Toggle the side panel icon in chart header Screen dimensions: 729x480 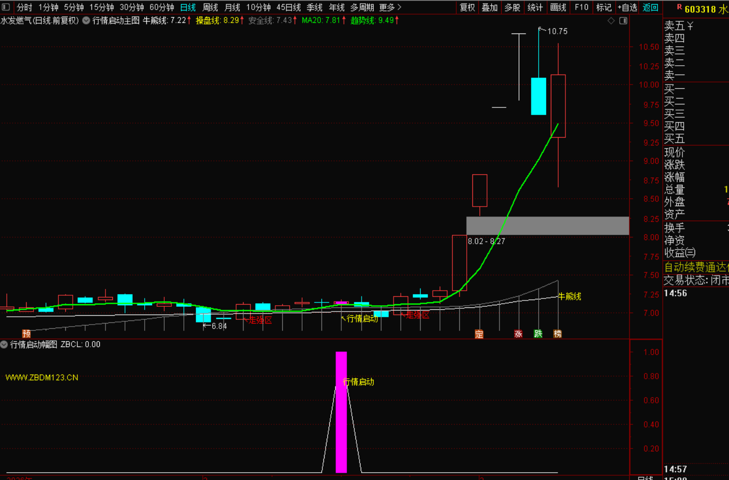pos(623,21)
